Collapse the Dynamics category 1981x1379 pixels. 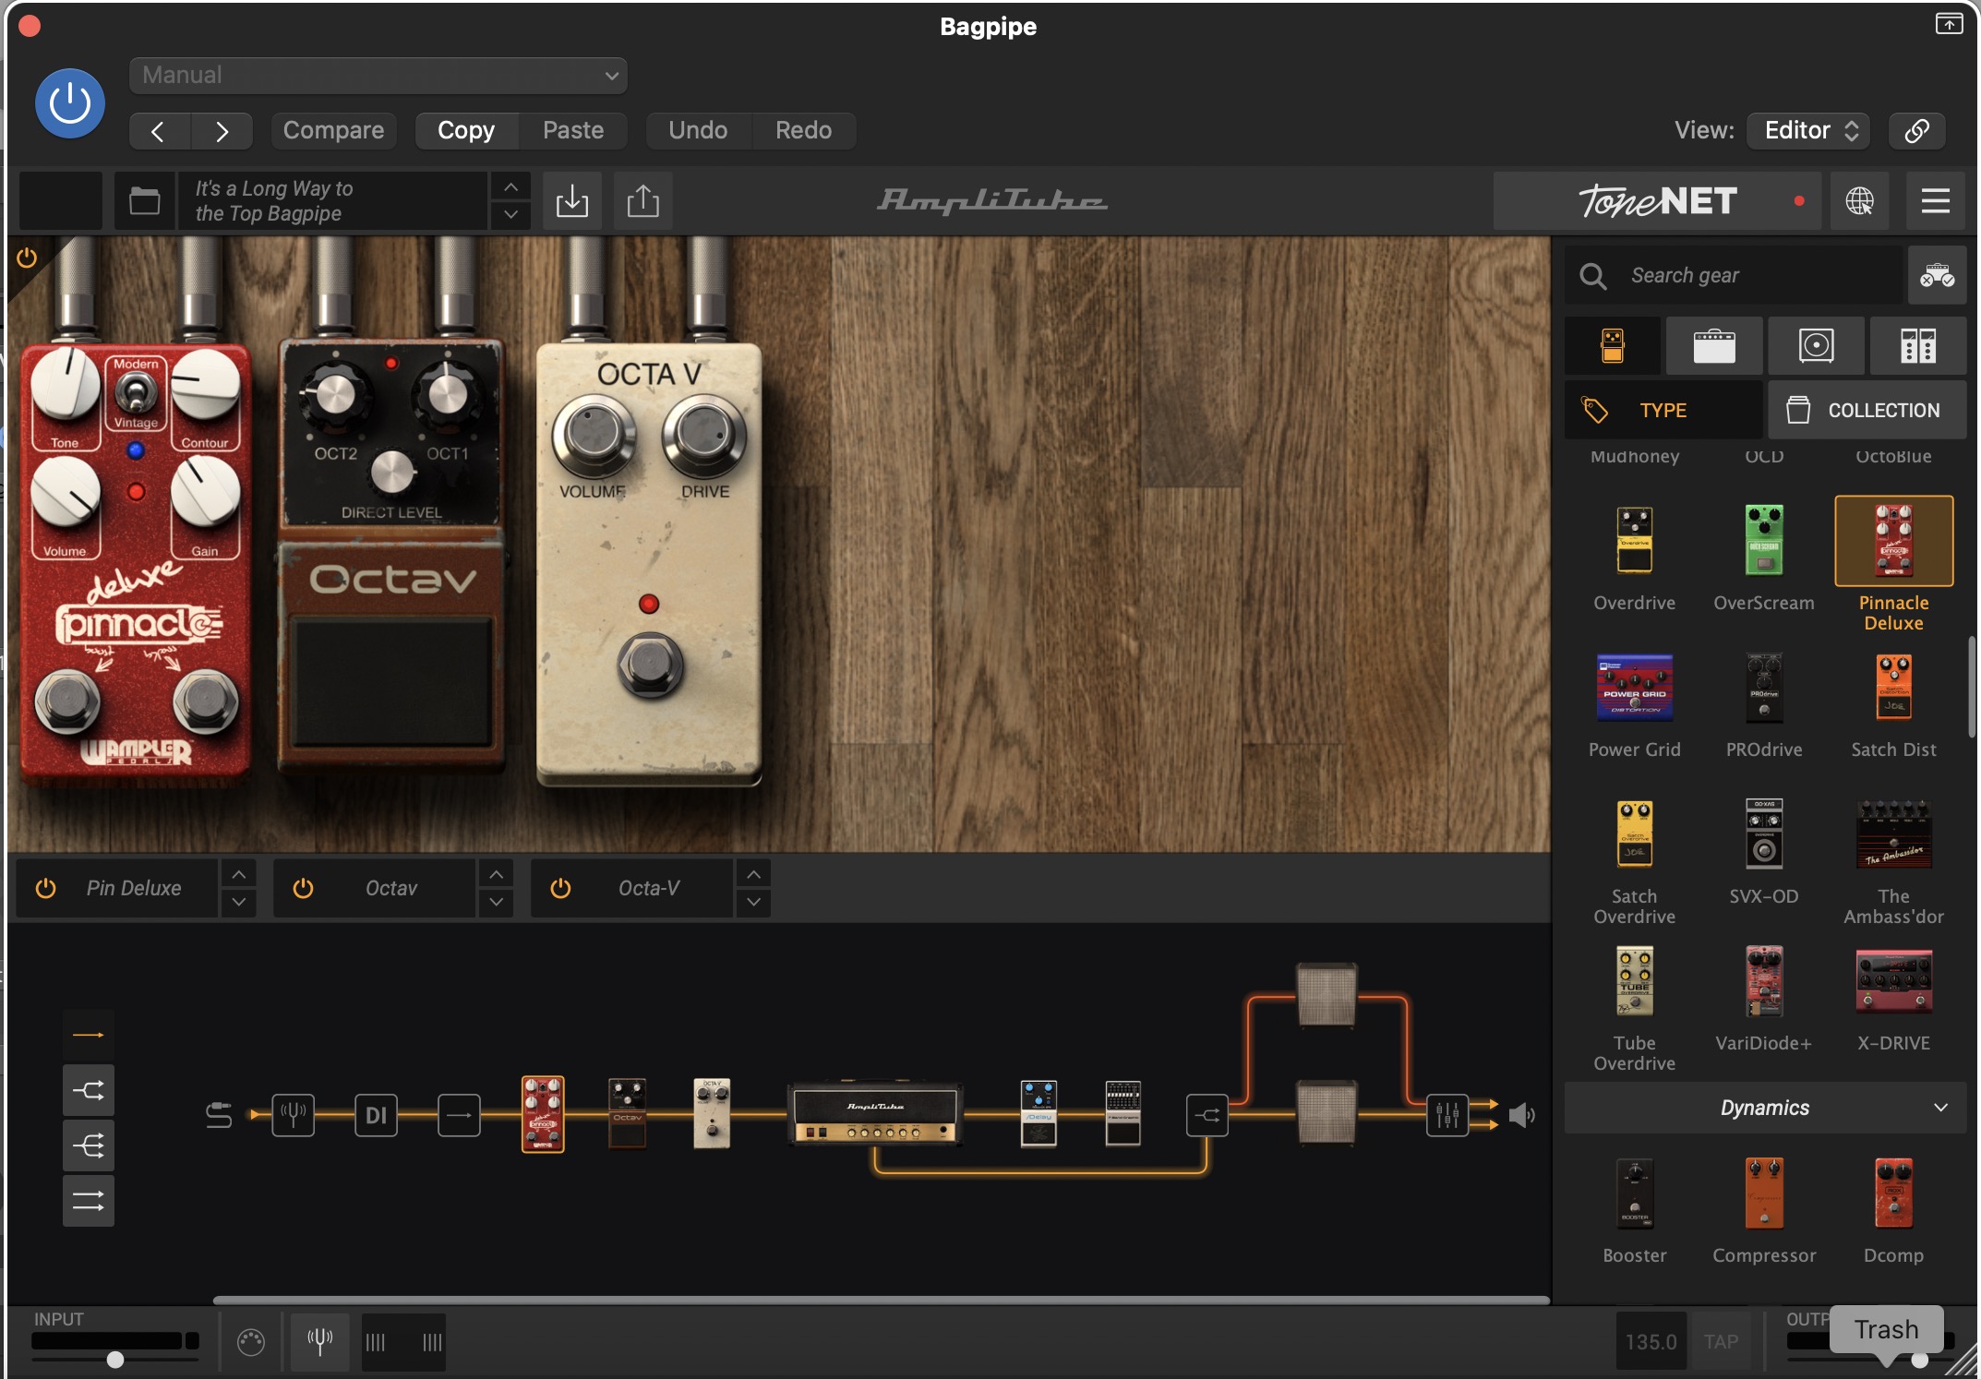(x=1765, y=1108)
